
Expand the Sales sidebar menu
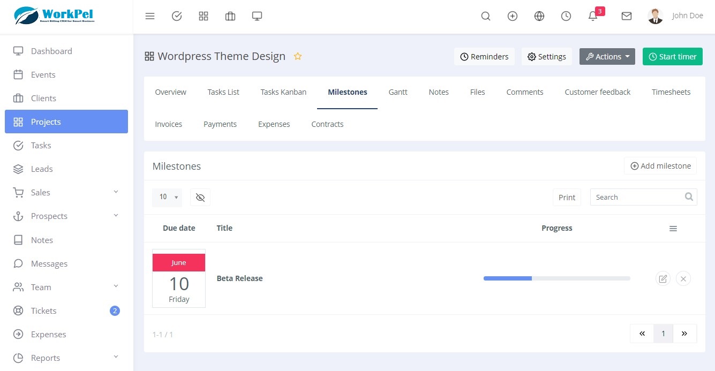pyautogui.click(x=66, y=192)
